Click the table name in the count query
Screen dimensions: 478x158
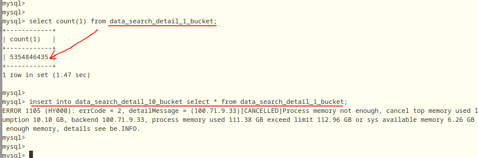[162, 21]
